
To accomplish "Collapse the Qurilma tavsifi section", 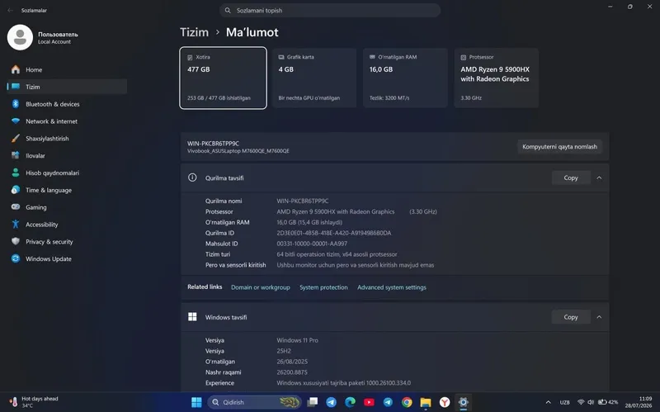I will point(599,178).
